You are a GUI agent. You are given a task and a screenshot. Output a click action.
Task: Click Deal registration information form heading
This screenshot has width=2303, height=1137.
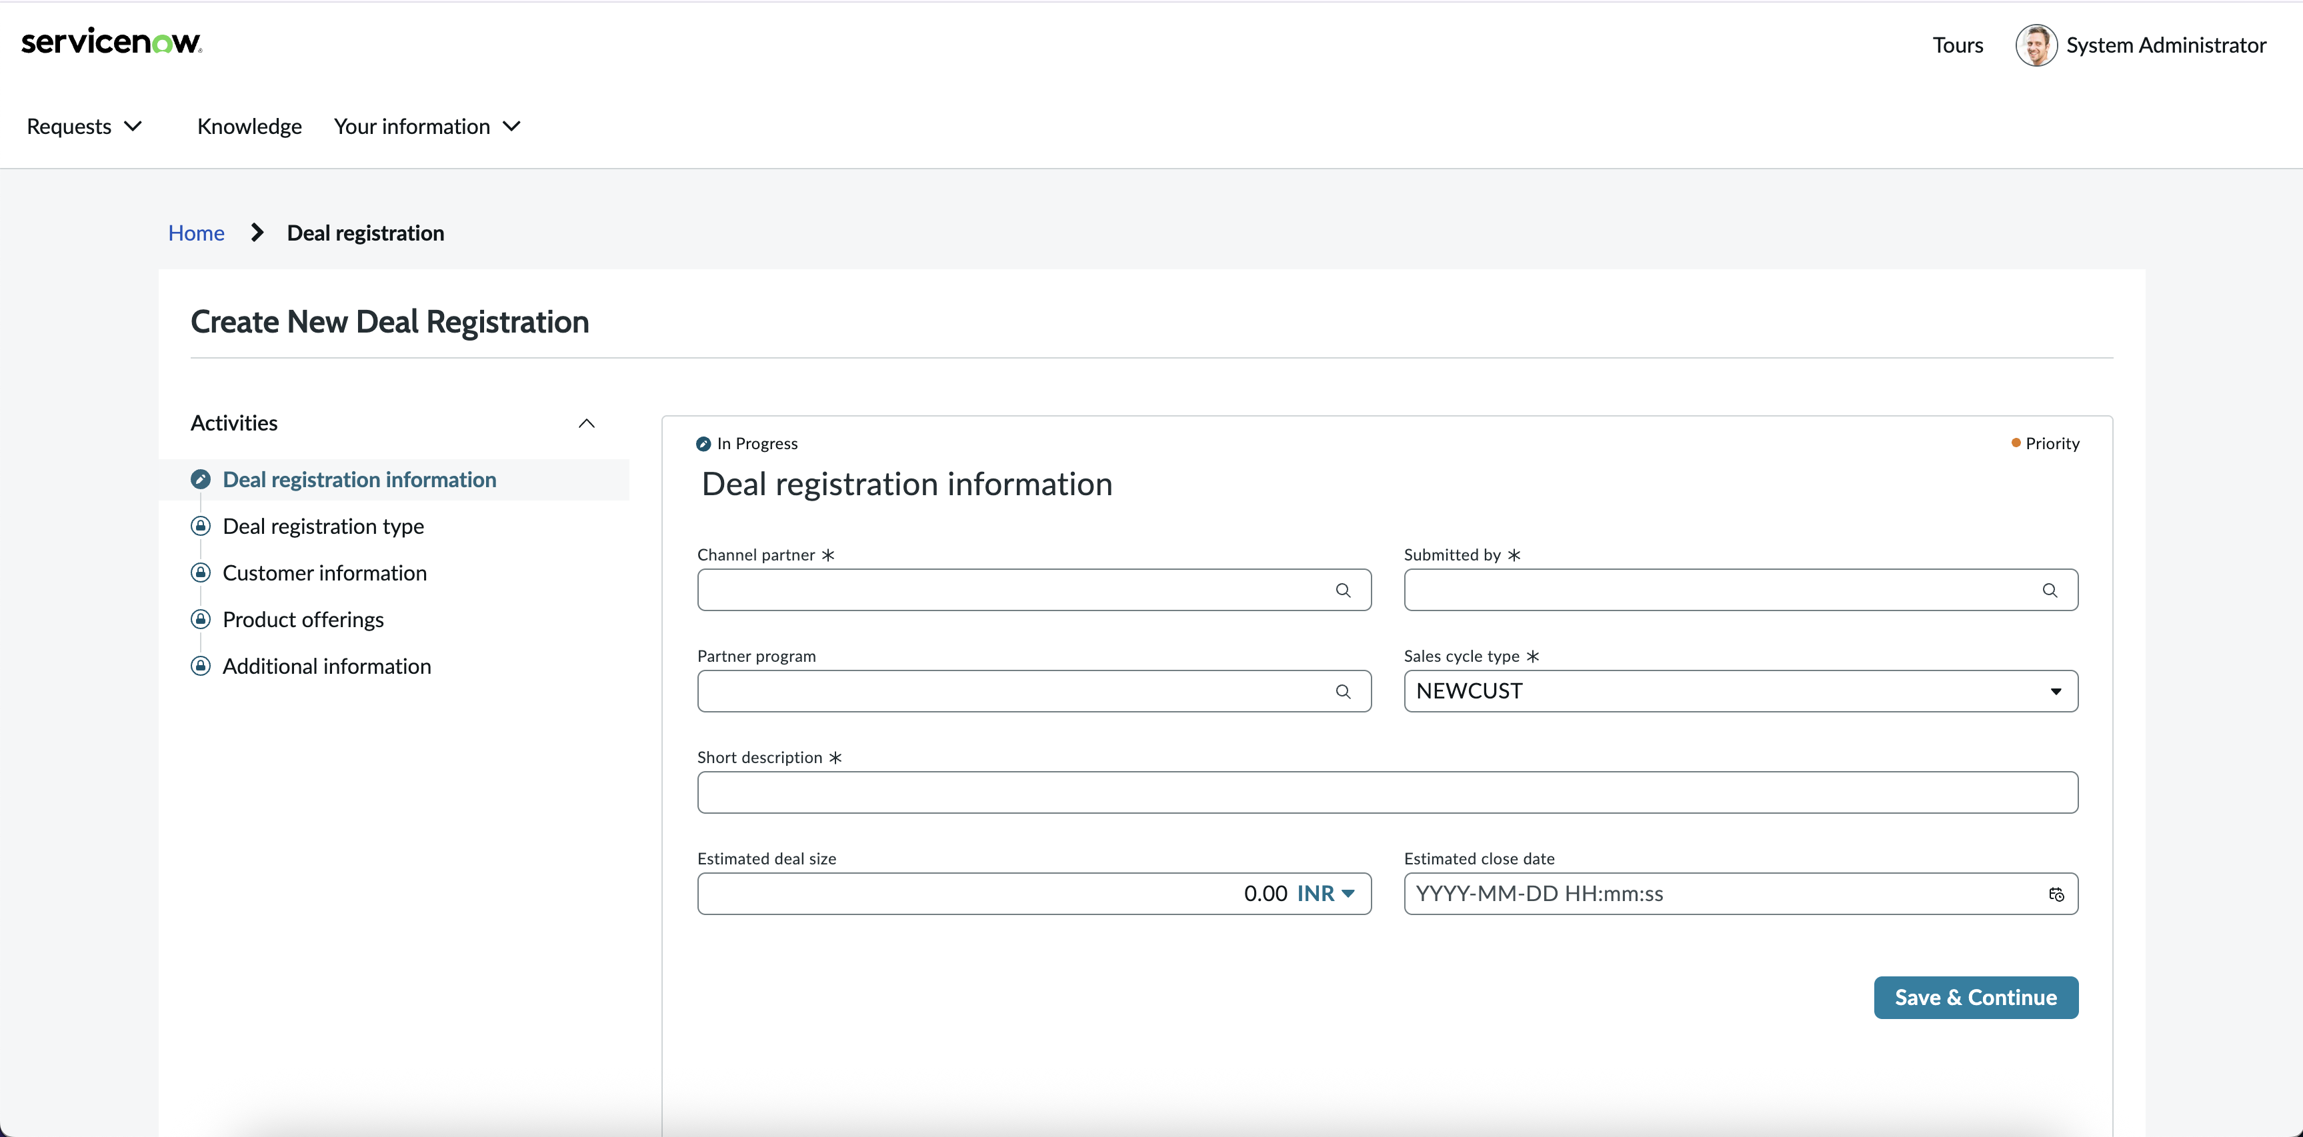tap(907, 484)
